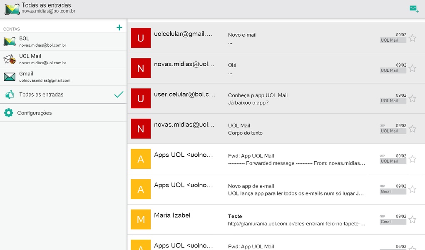Viewport: 425px width, 250px height.
Task: Click sender user.celular@bol.c...
Action: [184, 95]
